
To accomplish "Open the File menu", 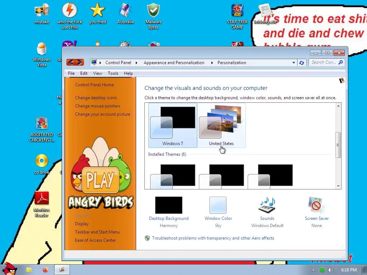I will pyautogui.click(x=71, y=73).
